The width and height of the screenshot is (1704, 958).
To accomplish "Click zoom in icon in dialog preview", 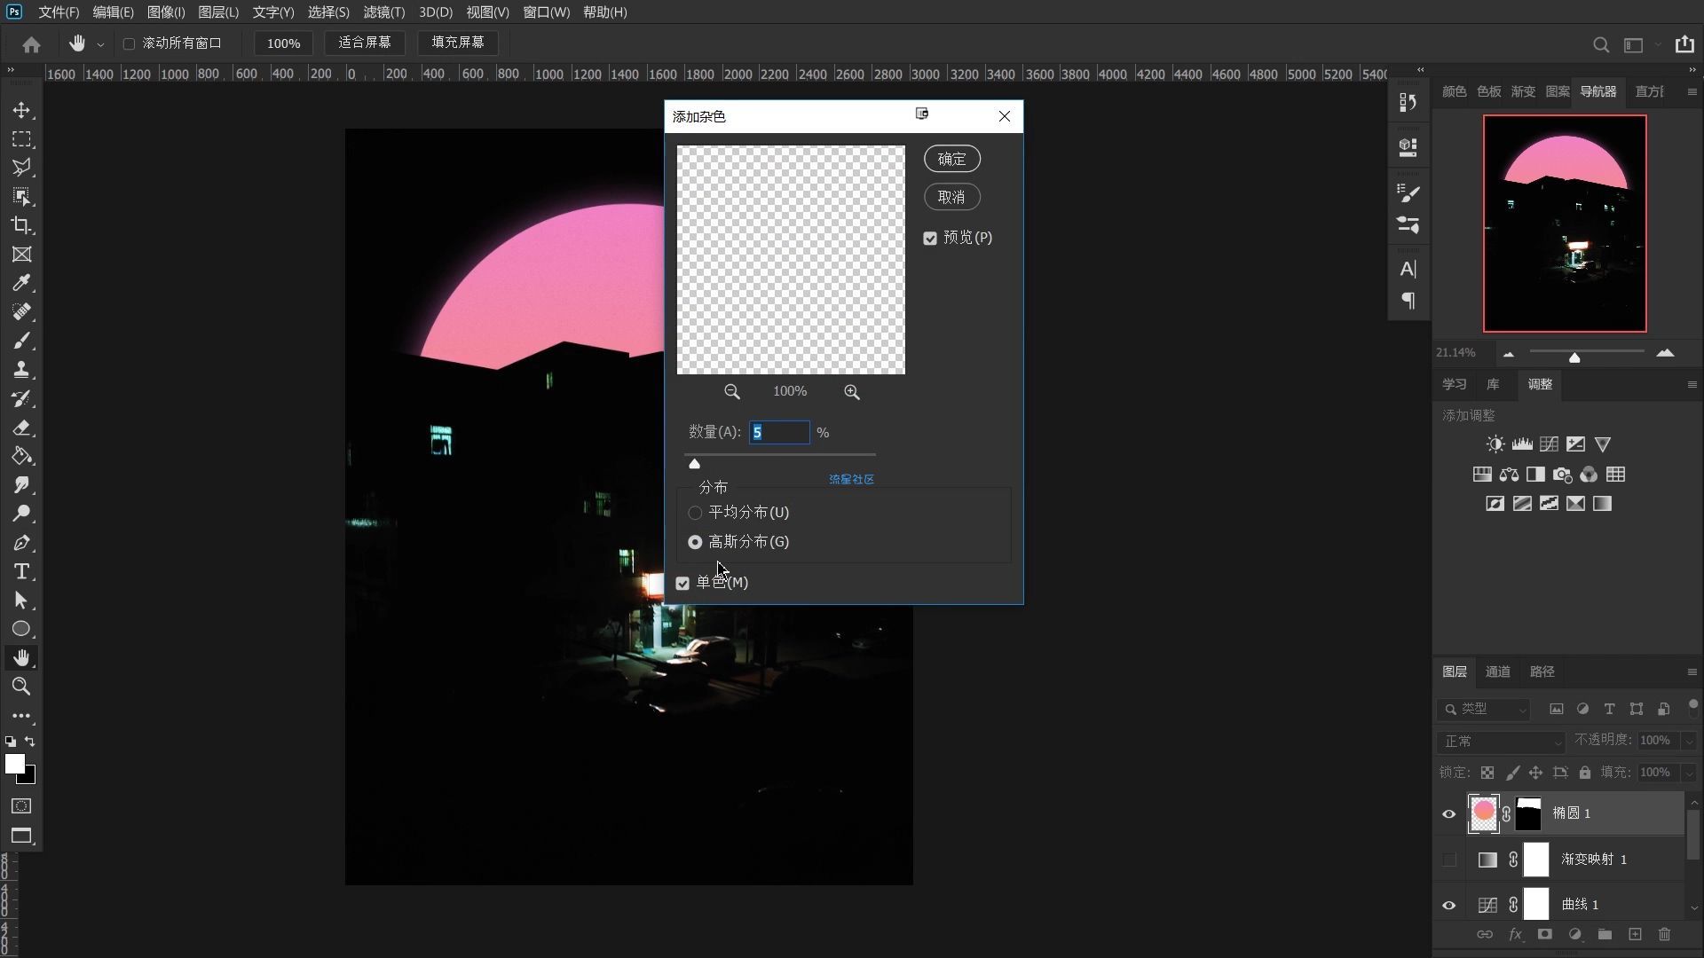I will point(851,392).
